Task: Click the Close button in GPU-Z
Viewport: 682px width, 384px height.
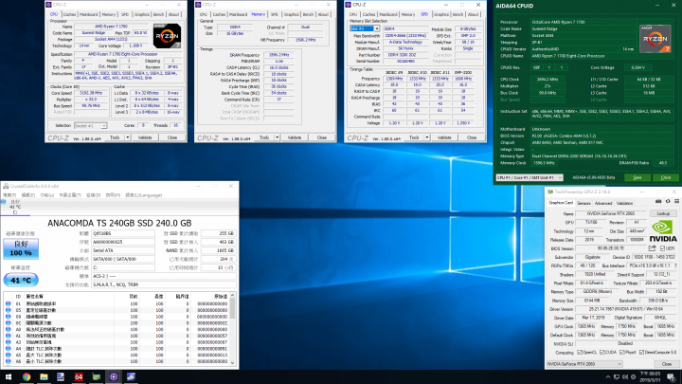Action: 667,364
